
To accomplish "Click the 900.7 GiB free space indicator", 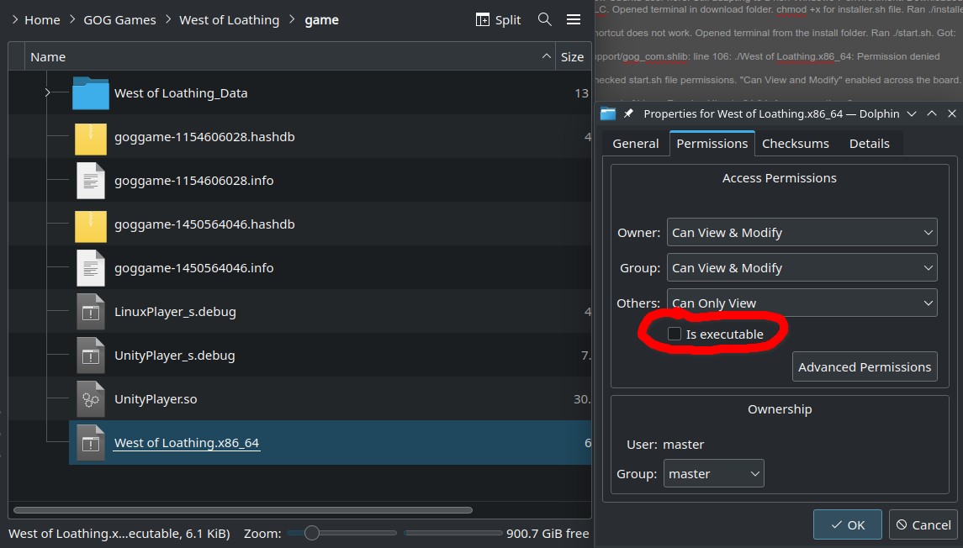I will [548, 533].
